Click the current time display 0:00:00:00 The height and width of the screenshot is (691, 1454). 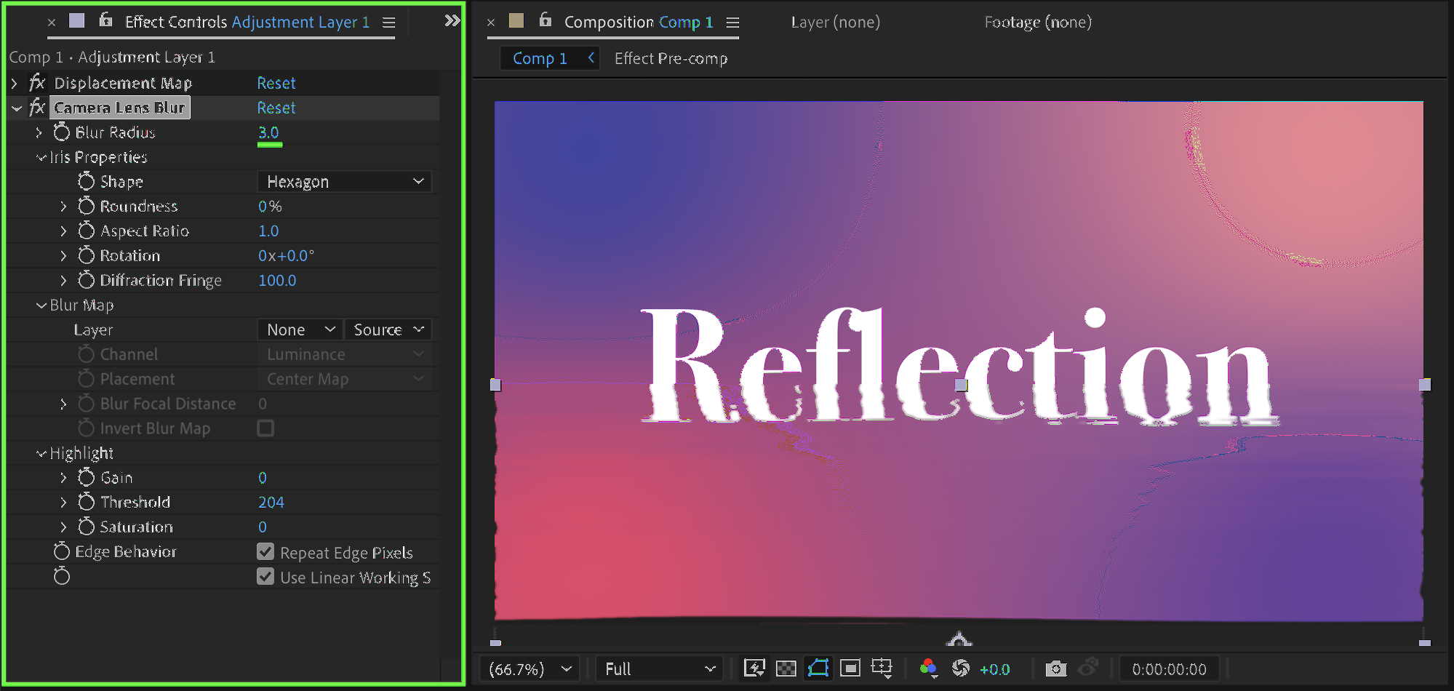pyautogui.click(x=1169, y=669)
